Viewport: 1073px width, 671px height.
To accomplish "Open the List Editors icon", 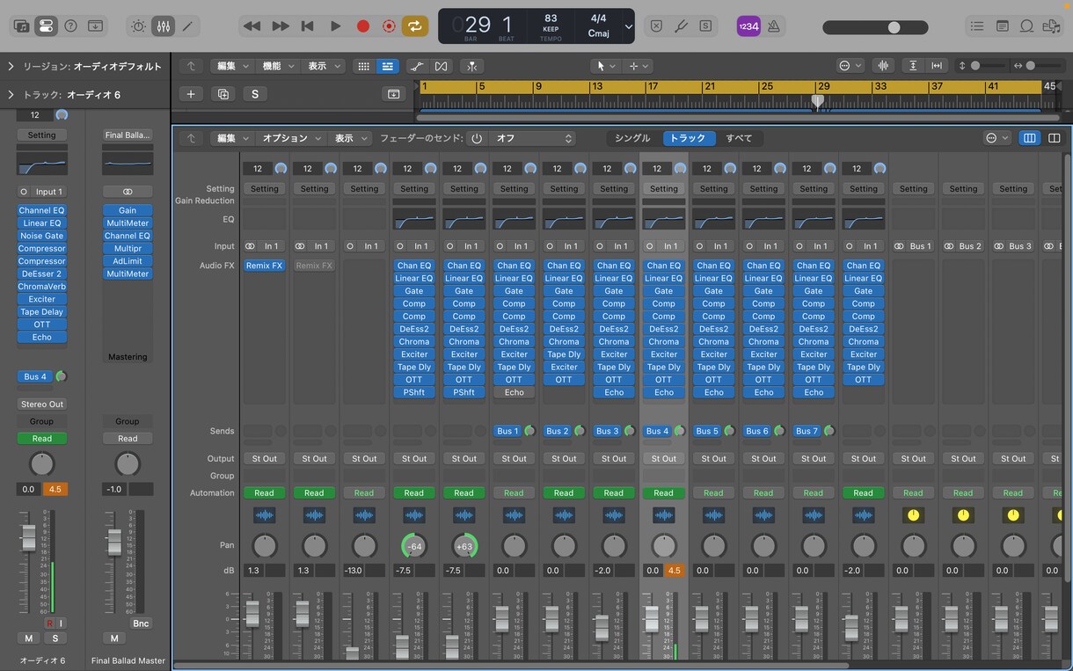I will click(x=977, y=26).
